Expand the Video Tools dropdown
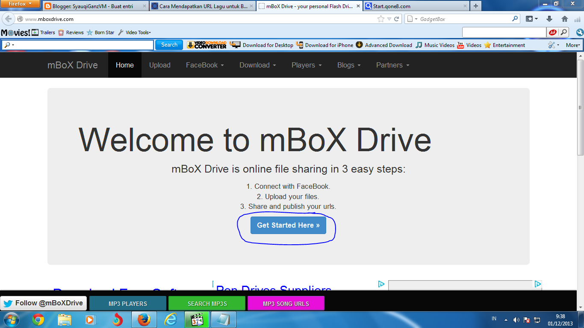584x328 pixels. pyautogui.click(x=134, y=32)
